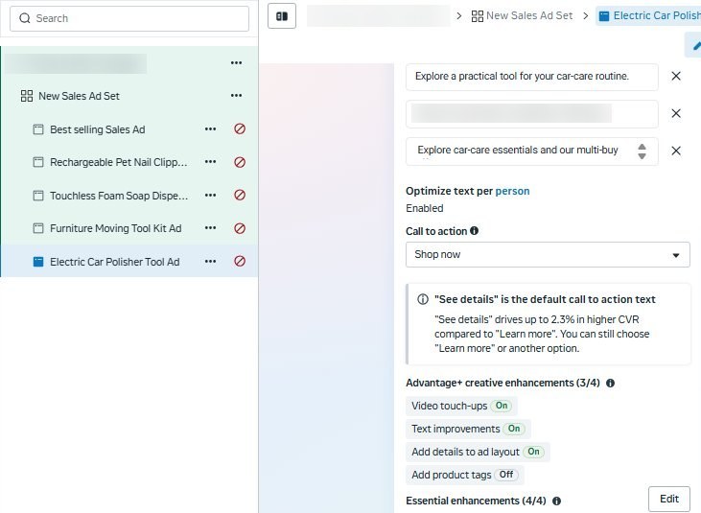701x513 pixels.
Task: Open New Sales Ad Set three-dot menu
Action: pos(236,96)
